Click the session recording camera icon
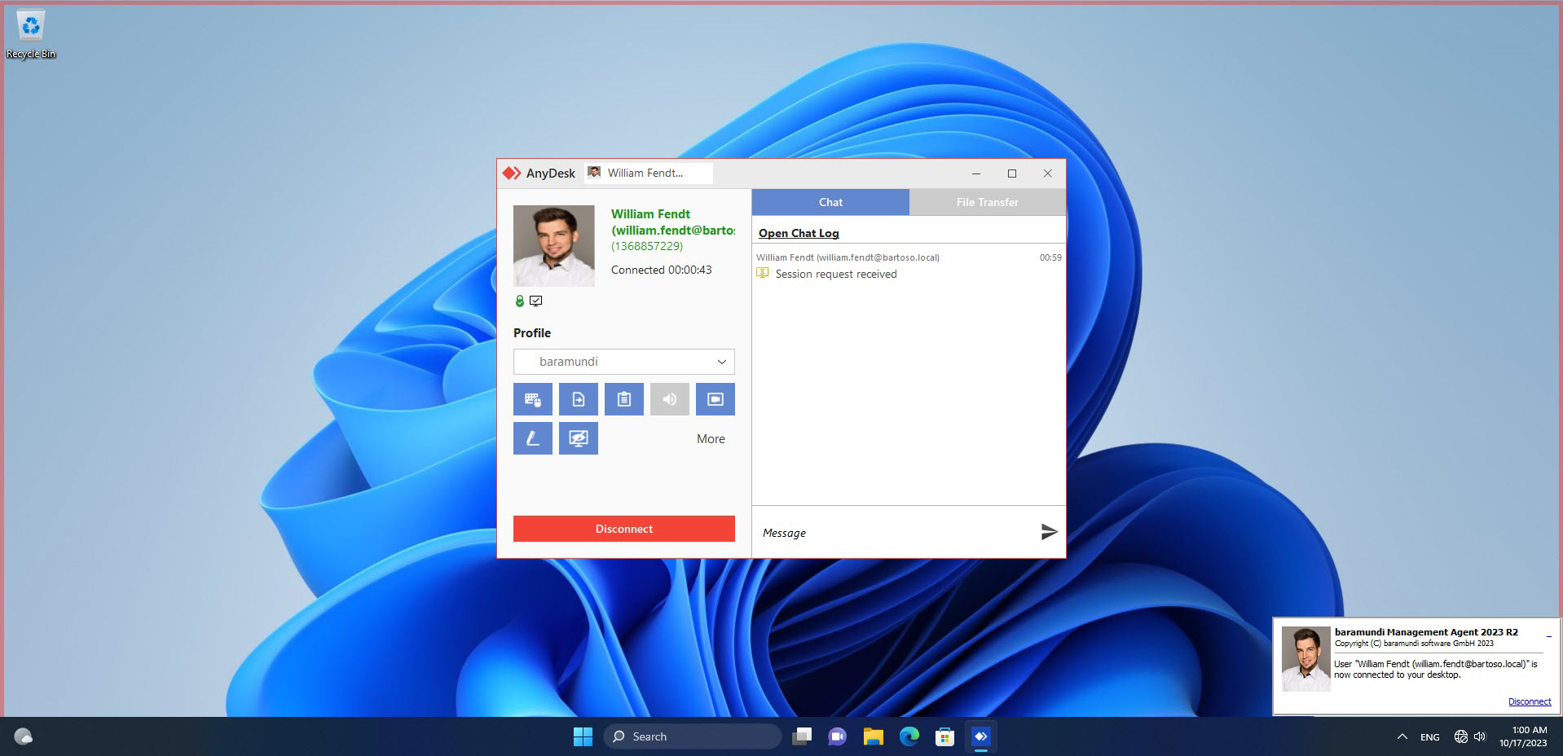1563x756 pixels. 715,399
